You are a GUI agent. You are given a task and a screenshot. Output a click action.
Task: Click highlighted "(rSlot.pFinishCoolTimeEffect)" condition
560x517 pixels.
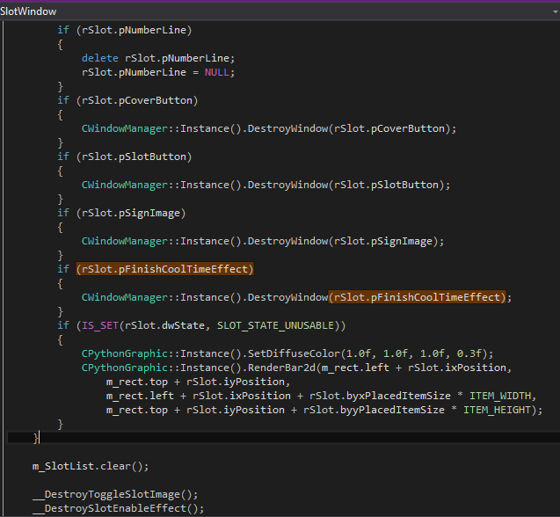click(x=164, y=269)
